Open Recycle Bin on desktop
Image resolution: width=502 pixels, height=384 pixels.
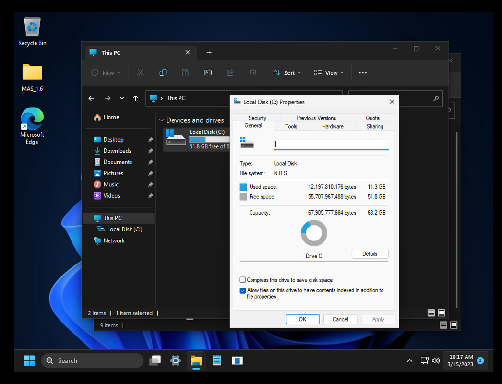(32, 31)
